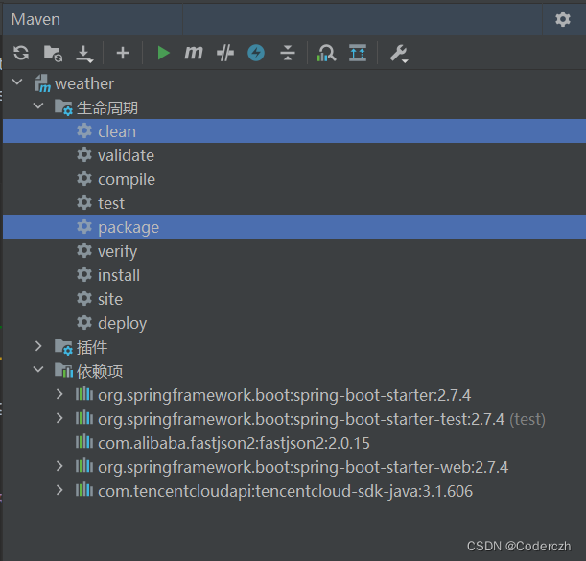Collapse all tree nodes icon
The width and height of the screenshot is (586, 561).
288,53
